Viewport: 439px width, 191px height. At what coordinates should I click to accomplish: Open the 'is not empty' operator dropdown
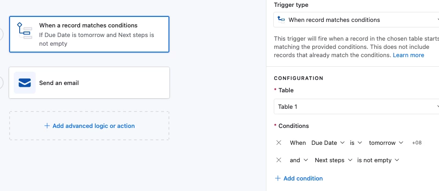point(378,160)
